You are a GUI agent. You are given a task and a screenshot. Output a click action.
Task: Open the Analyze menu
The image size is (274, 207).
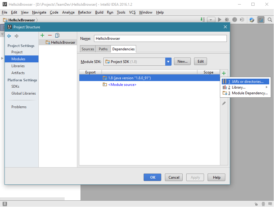(68, 12)
